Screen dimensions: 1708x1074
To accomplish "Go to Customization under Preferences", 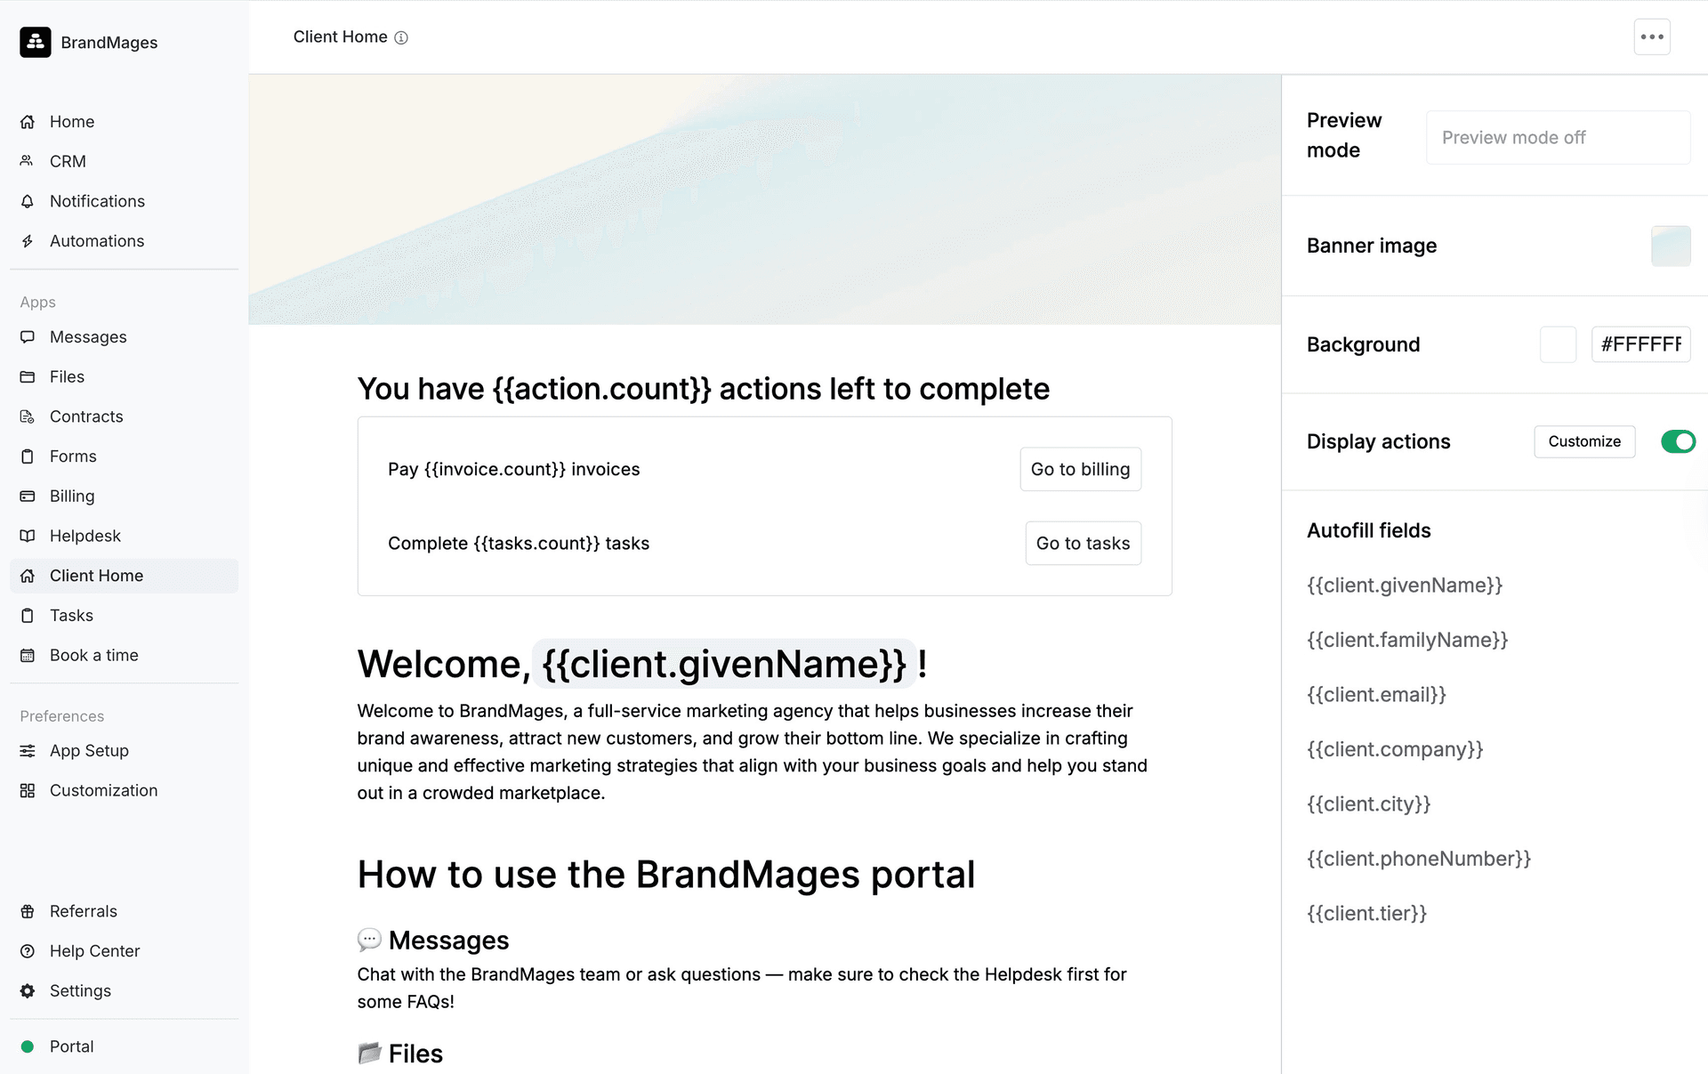I will (103, 790).
